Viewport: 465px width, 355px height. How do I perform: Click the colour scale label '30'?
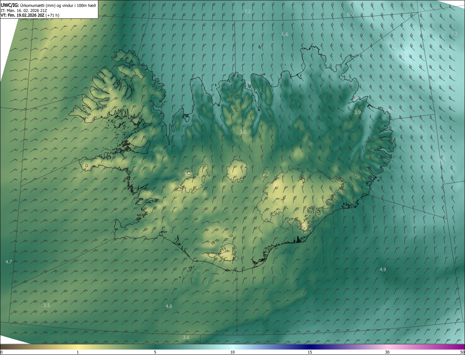pos(387,352)
